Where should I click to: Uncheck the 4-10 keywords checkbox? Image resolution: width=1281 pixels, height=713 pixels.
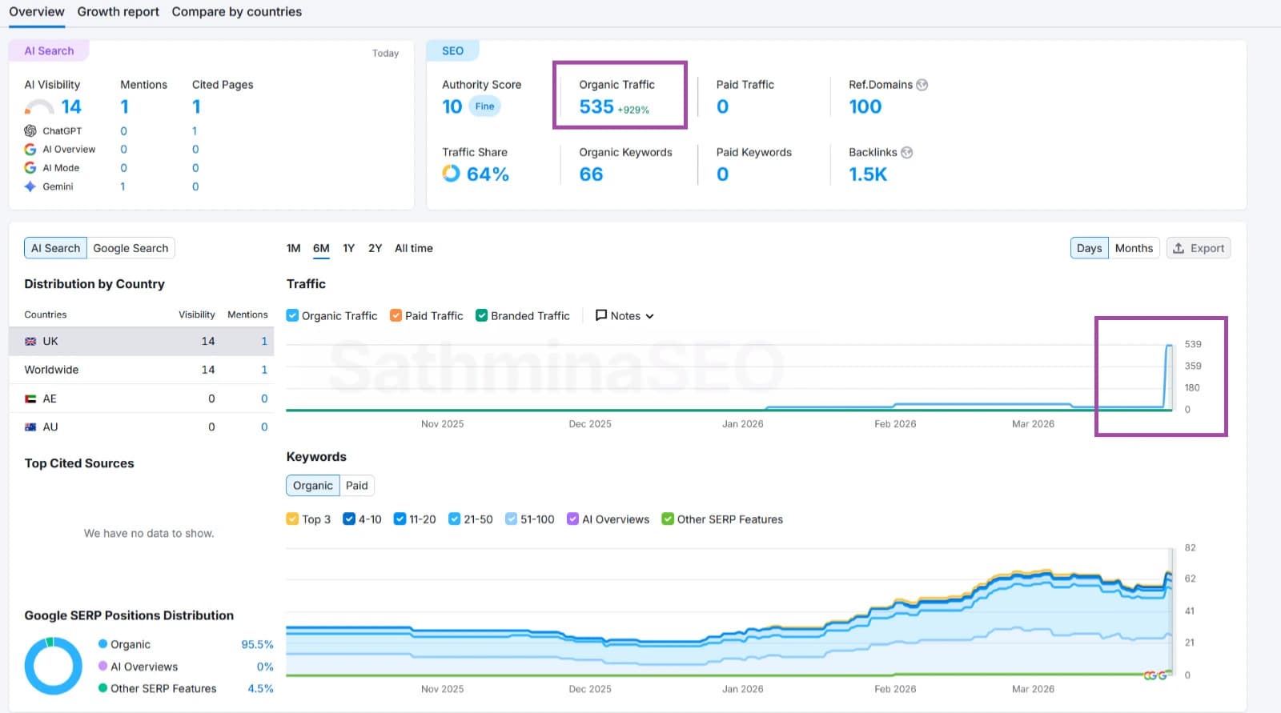tap(349, 519)
